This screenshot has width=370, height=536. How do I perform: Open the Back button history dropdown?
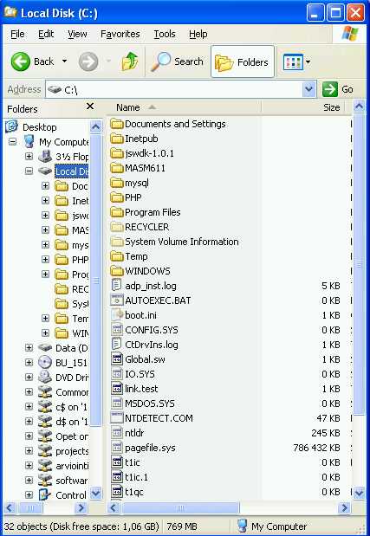(x=64, y=61)
